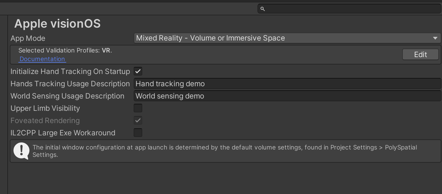
Task: Click the Hands Tracking Usage Description text field
Action: click(x=287, y=84)
